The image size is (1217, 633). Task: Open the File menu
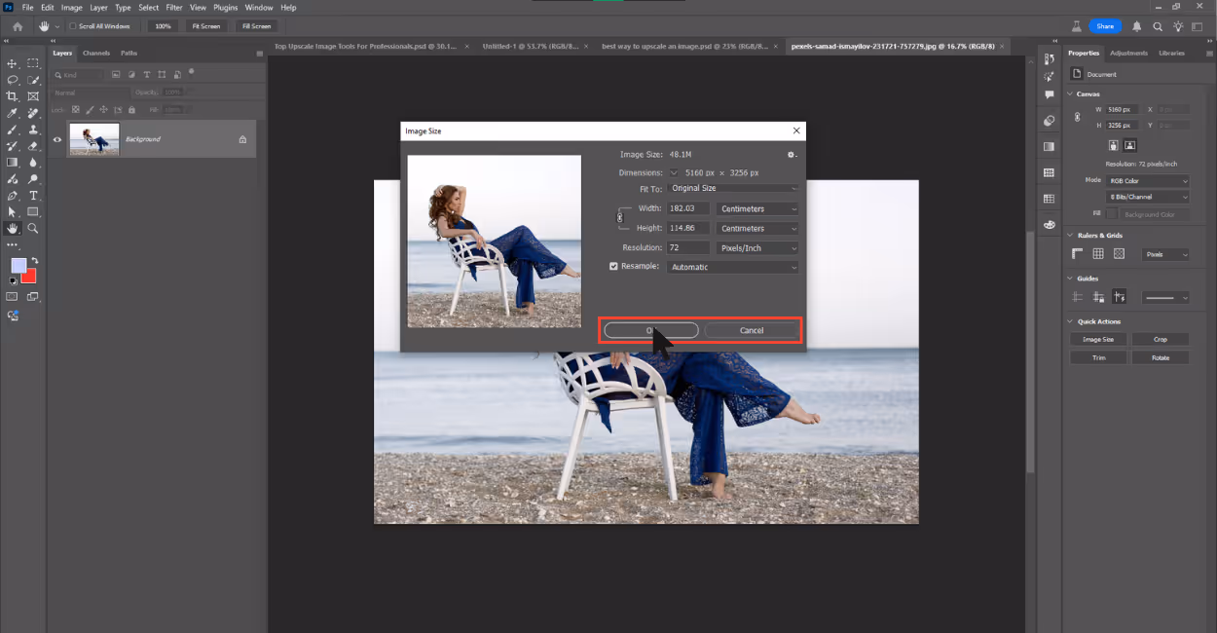27,7
